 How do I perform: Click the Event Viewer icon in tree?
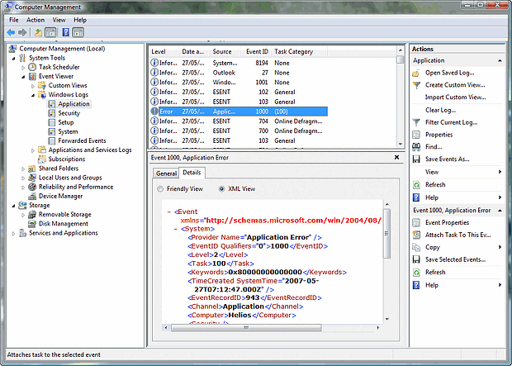(x=32, y=76)
